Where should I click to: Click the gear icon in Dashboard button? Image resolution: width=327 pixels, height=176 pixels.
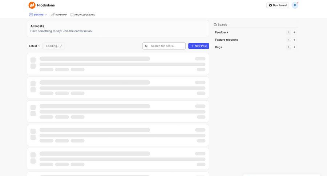pos(270,5)
